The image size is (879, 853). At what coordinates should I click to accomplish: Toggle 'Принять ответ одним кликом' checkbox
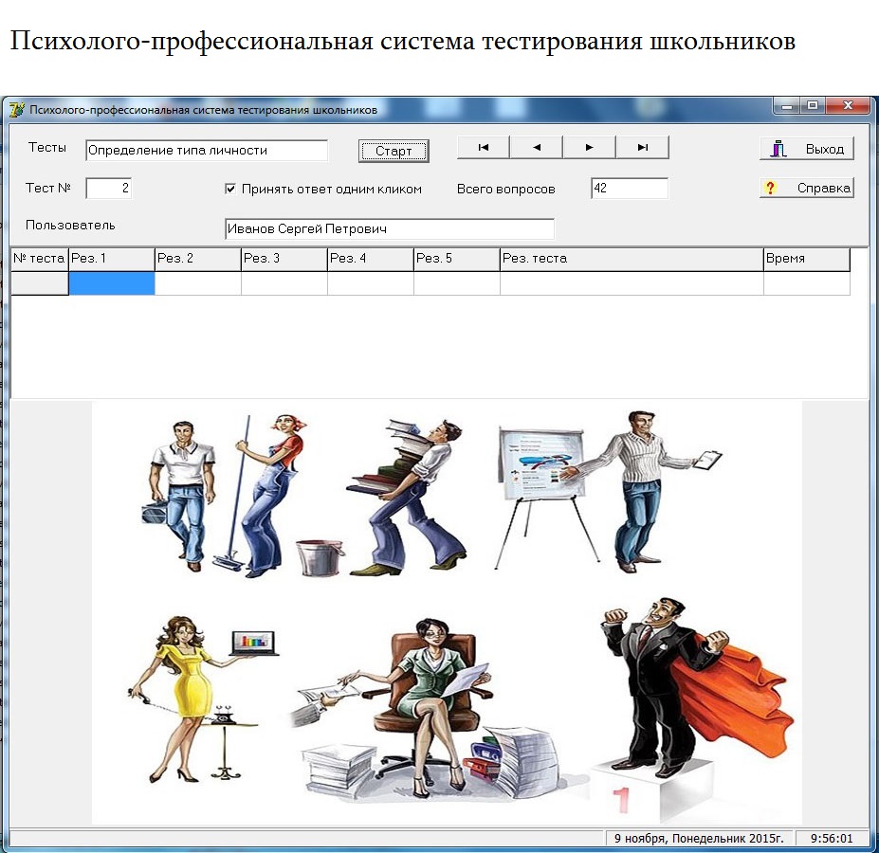tap(229, 189)
